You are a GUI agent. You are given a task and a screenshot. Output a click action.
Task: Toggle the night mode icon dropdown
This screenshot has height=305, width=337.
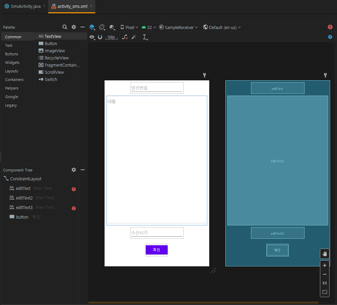[112, 27]
